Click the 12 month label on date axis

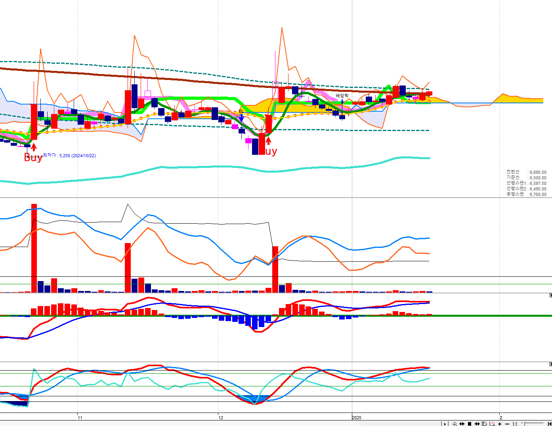tap(221, 418)
